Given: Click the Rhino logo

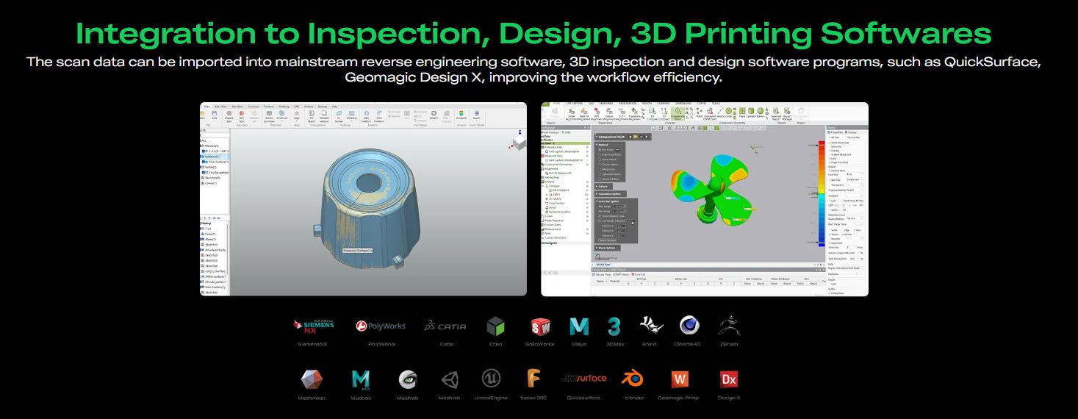Looking at the screenshot, I should click(x=651, y=326).
